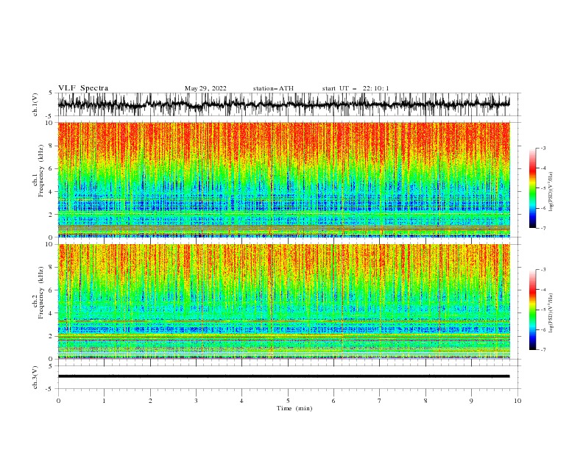Click the "ch.1(V)" axis label
Viewport: 583px width, 450px height.
coord(35,104)
